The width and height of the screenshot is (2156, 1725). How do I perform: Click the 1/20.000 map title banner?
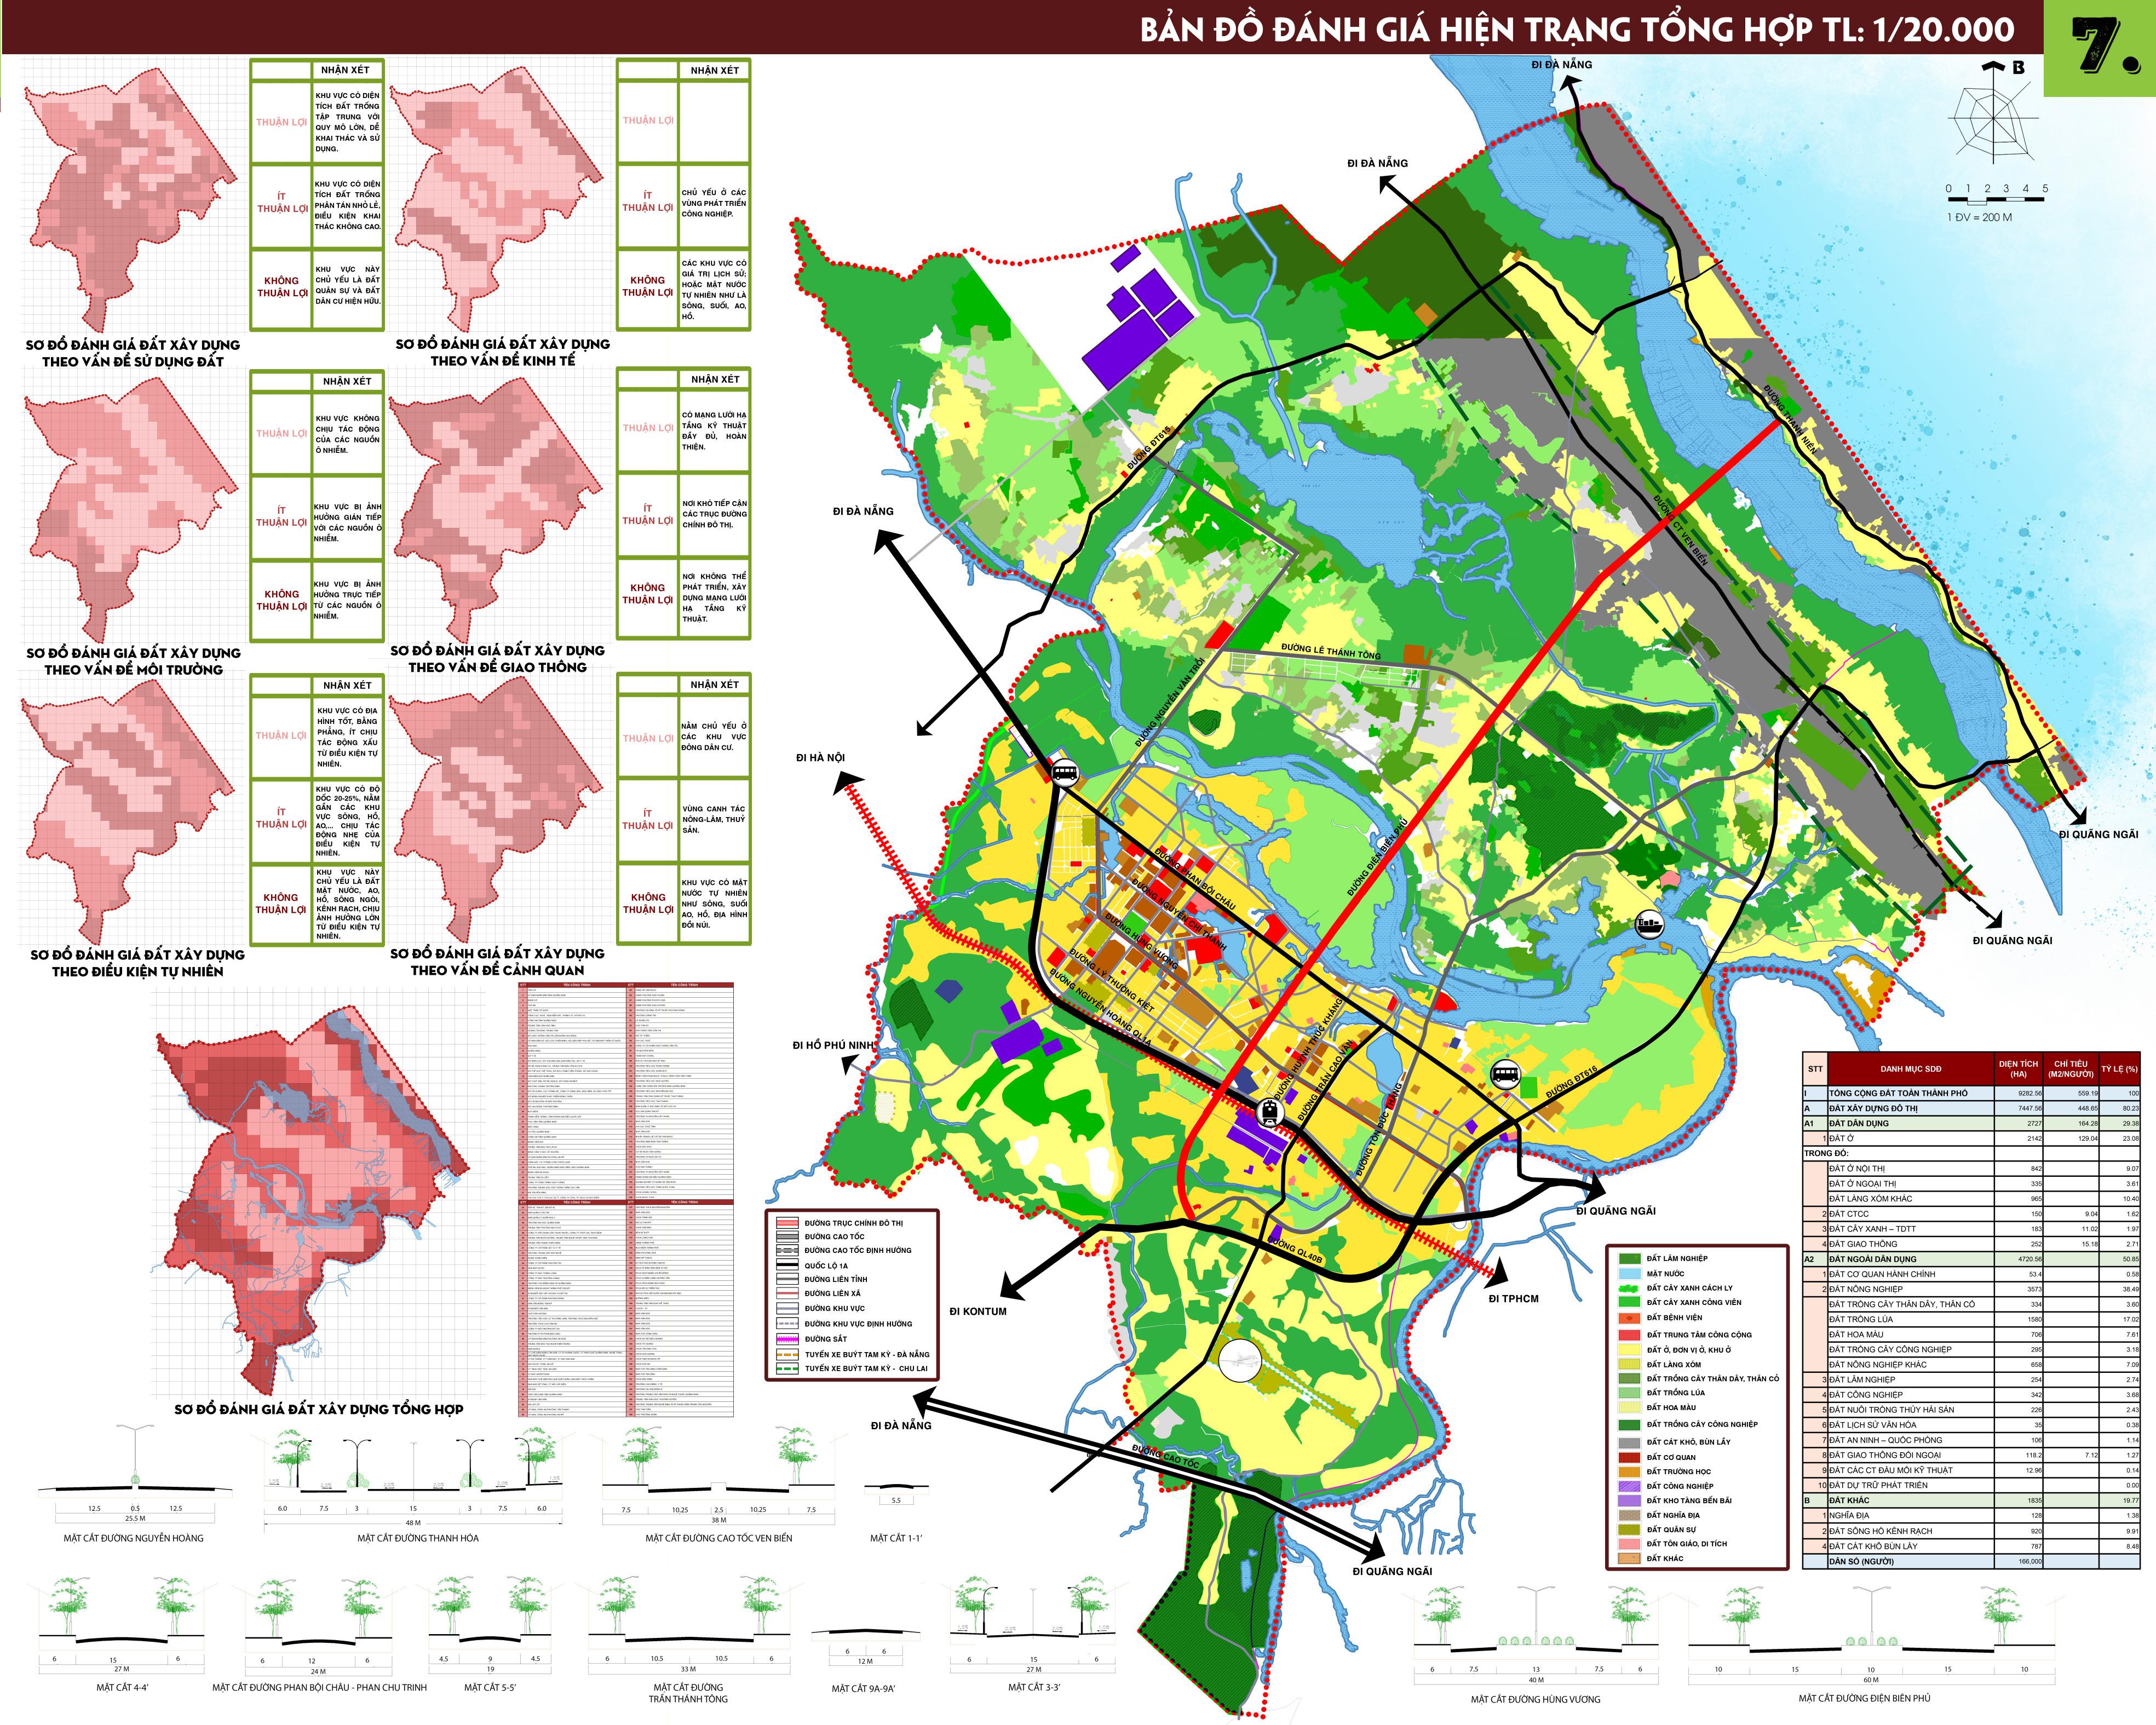coord(1577,29)
